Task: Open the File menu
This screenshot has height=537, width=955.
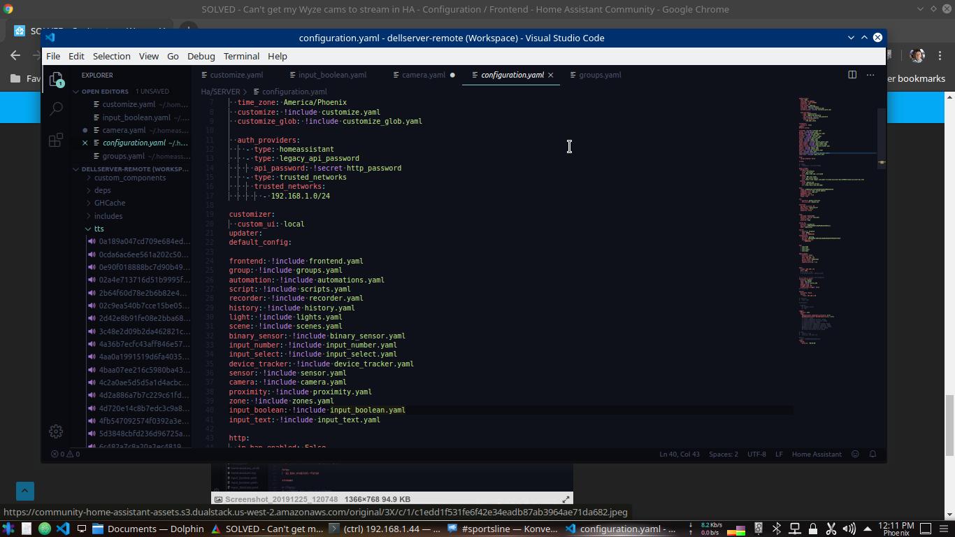Action: (53, 56)
